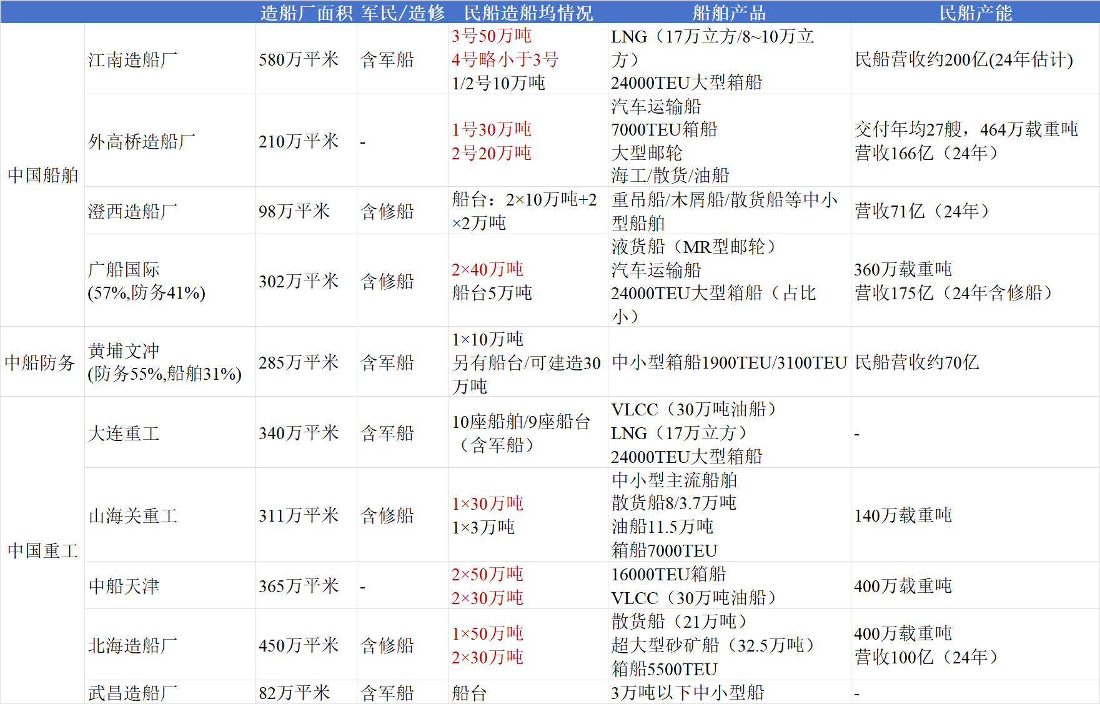The width and height of the screenshot is (1100, 704).
Task: Select the header cell 船舶产品
Action: tap(729, 12)
